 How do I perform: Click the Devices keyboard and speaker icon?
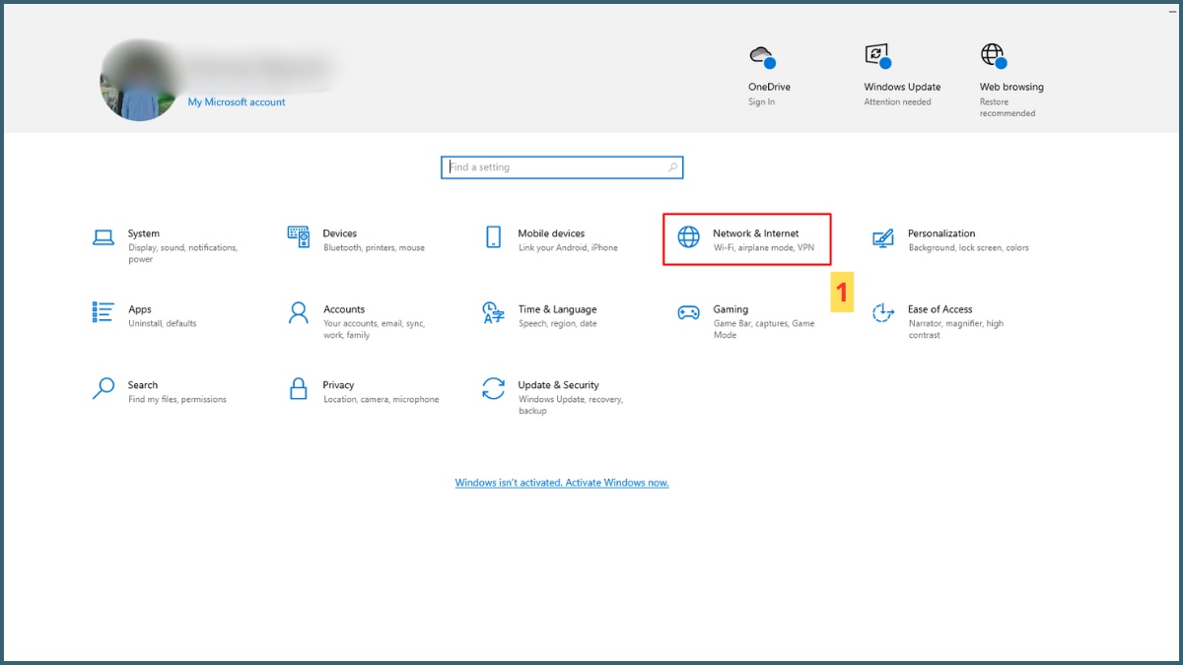click(299, 237)
